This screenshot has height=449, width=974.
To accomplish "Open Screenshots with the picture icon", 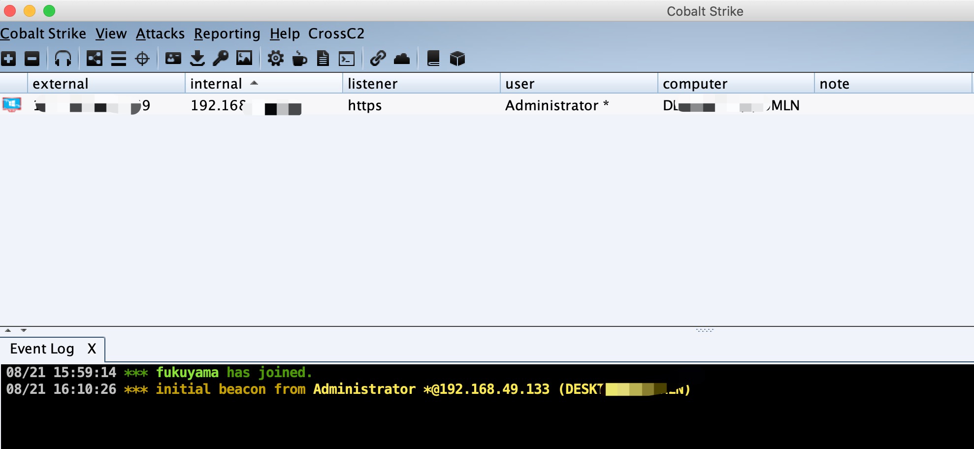I will 244,58.
